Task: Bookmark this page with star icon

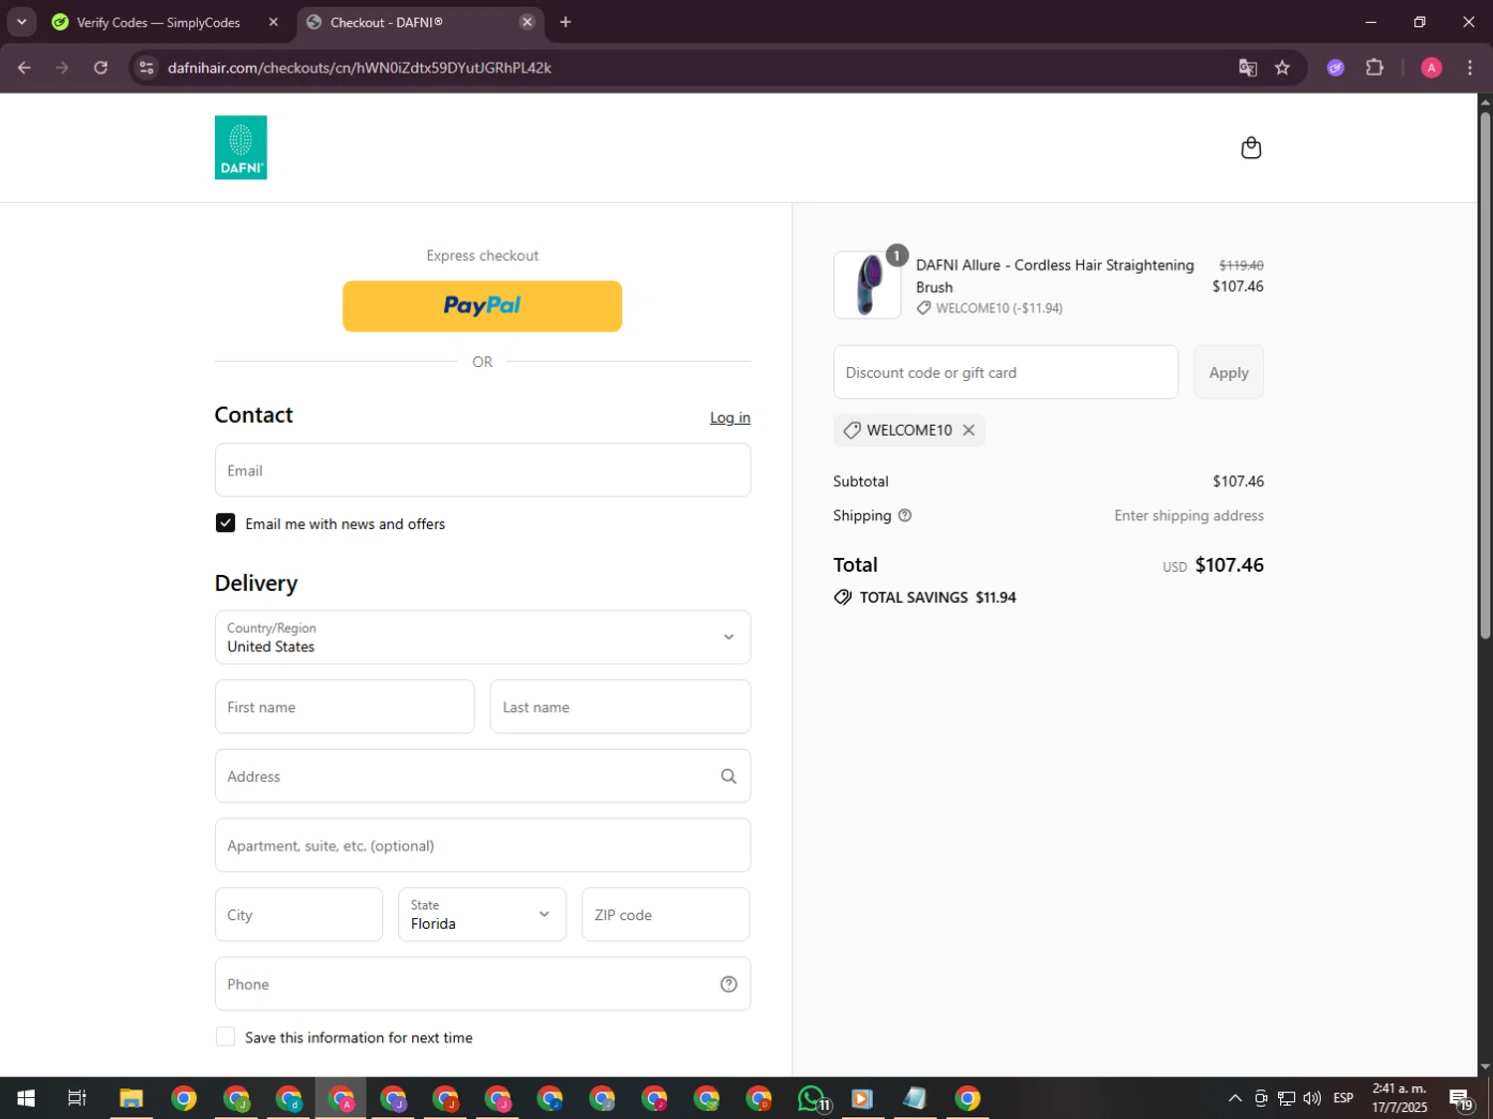Action: 1282,68
